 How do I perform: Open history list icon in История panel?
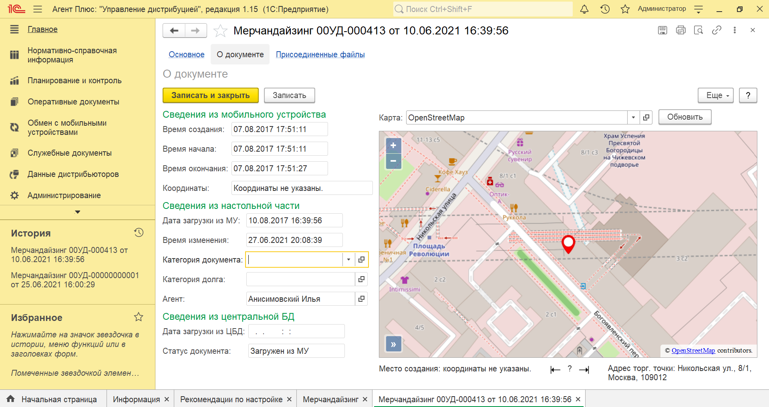[139, 233]
